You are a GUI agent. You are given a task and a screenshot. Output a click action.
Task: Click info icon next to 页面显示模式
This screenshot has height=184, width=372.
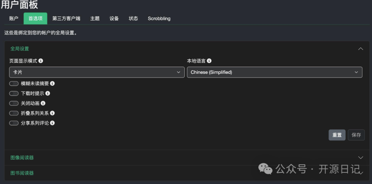tap(41, 61)
